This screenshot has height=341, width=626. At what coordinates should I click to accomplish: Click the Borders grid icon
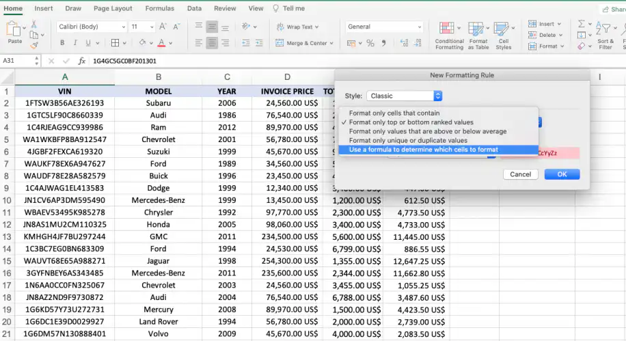(115, 43)
